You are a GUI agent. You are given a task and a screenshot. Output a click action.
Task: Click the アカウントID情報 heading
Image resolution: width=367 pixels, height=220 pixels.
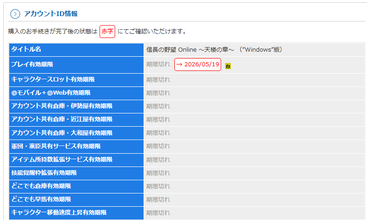51,14
